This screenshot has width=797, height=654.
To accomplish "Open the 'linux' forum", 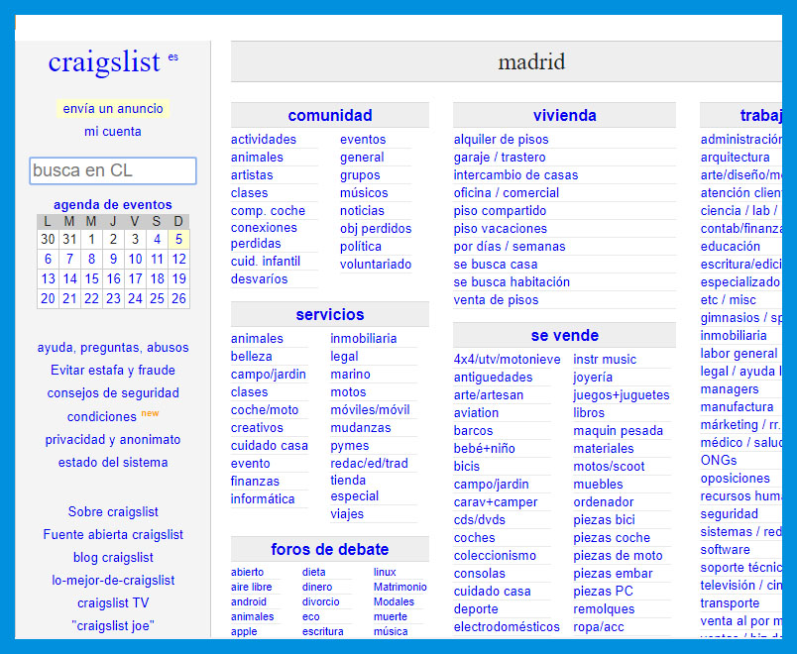I will tap(385, 572).
